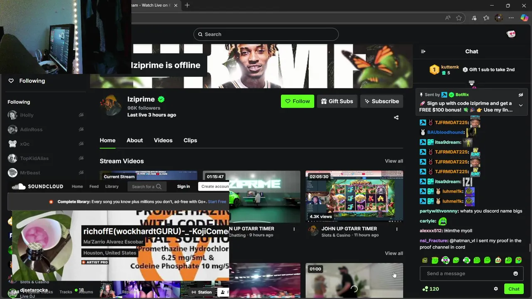Expand the pinned BotRix message chevron
Viewport: 532px width, 299px height.
click(x=521, y=105)
